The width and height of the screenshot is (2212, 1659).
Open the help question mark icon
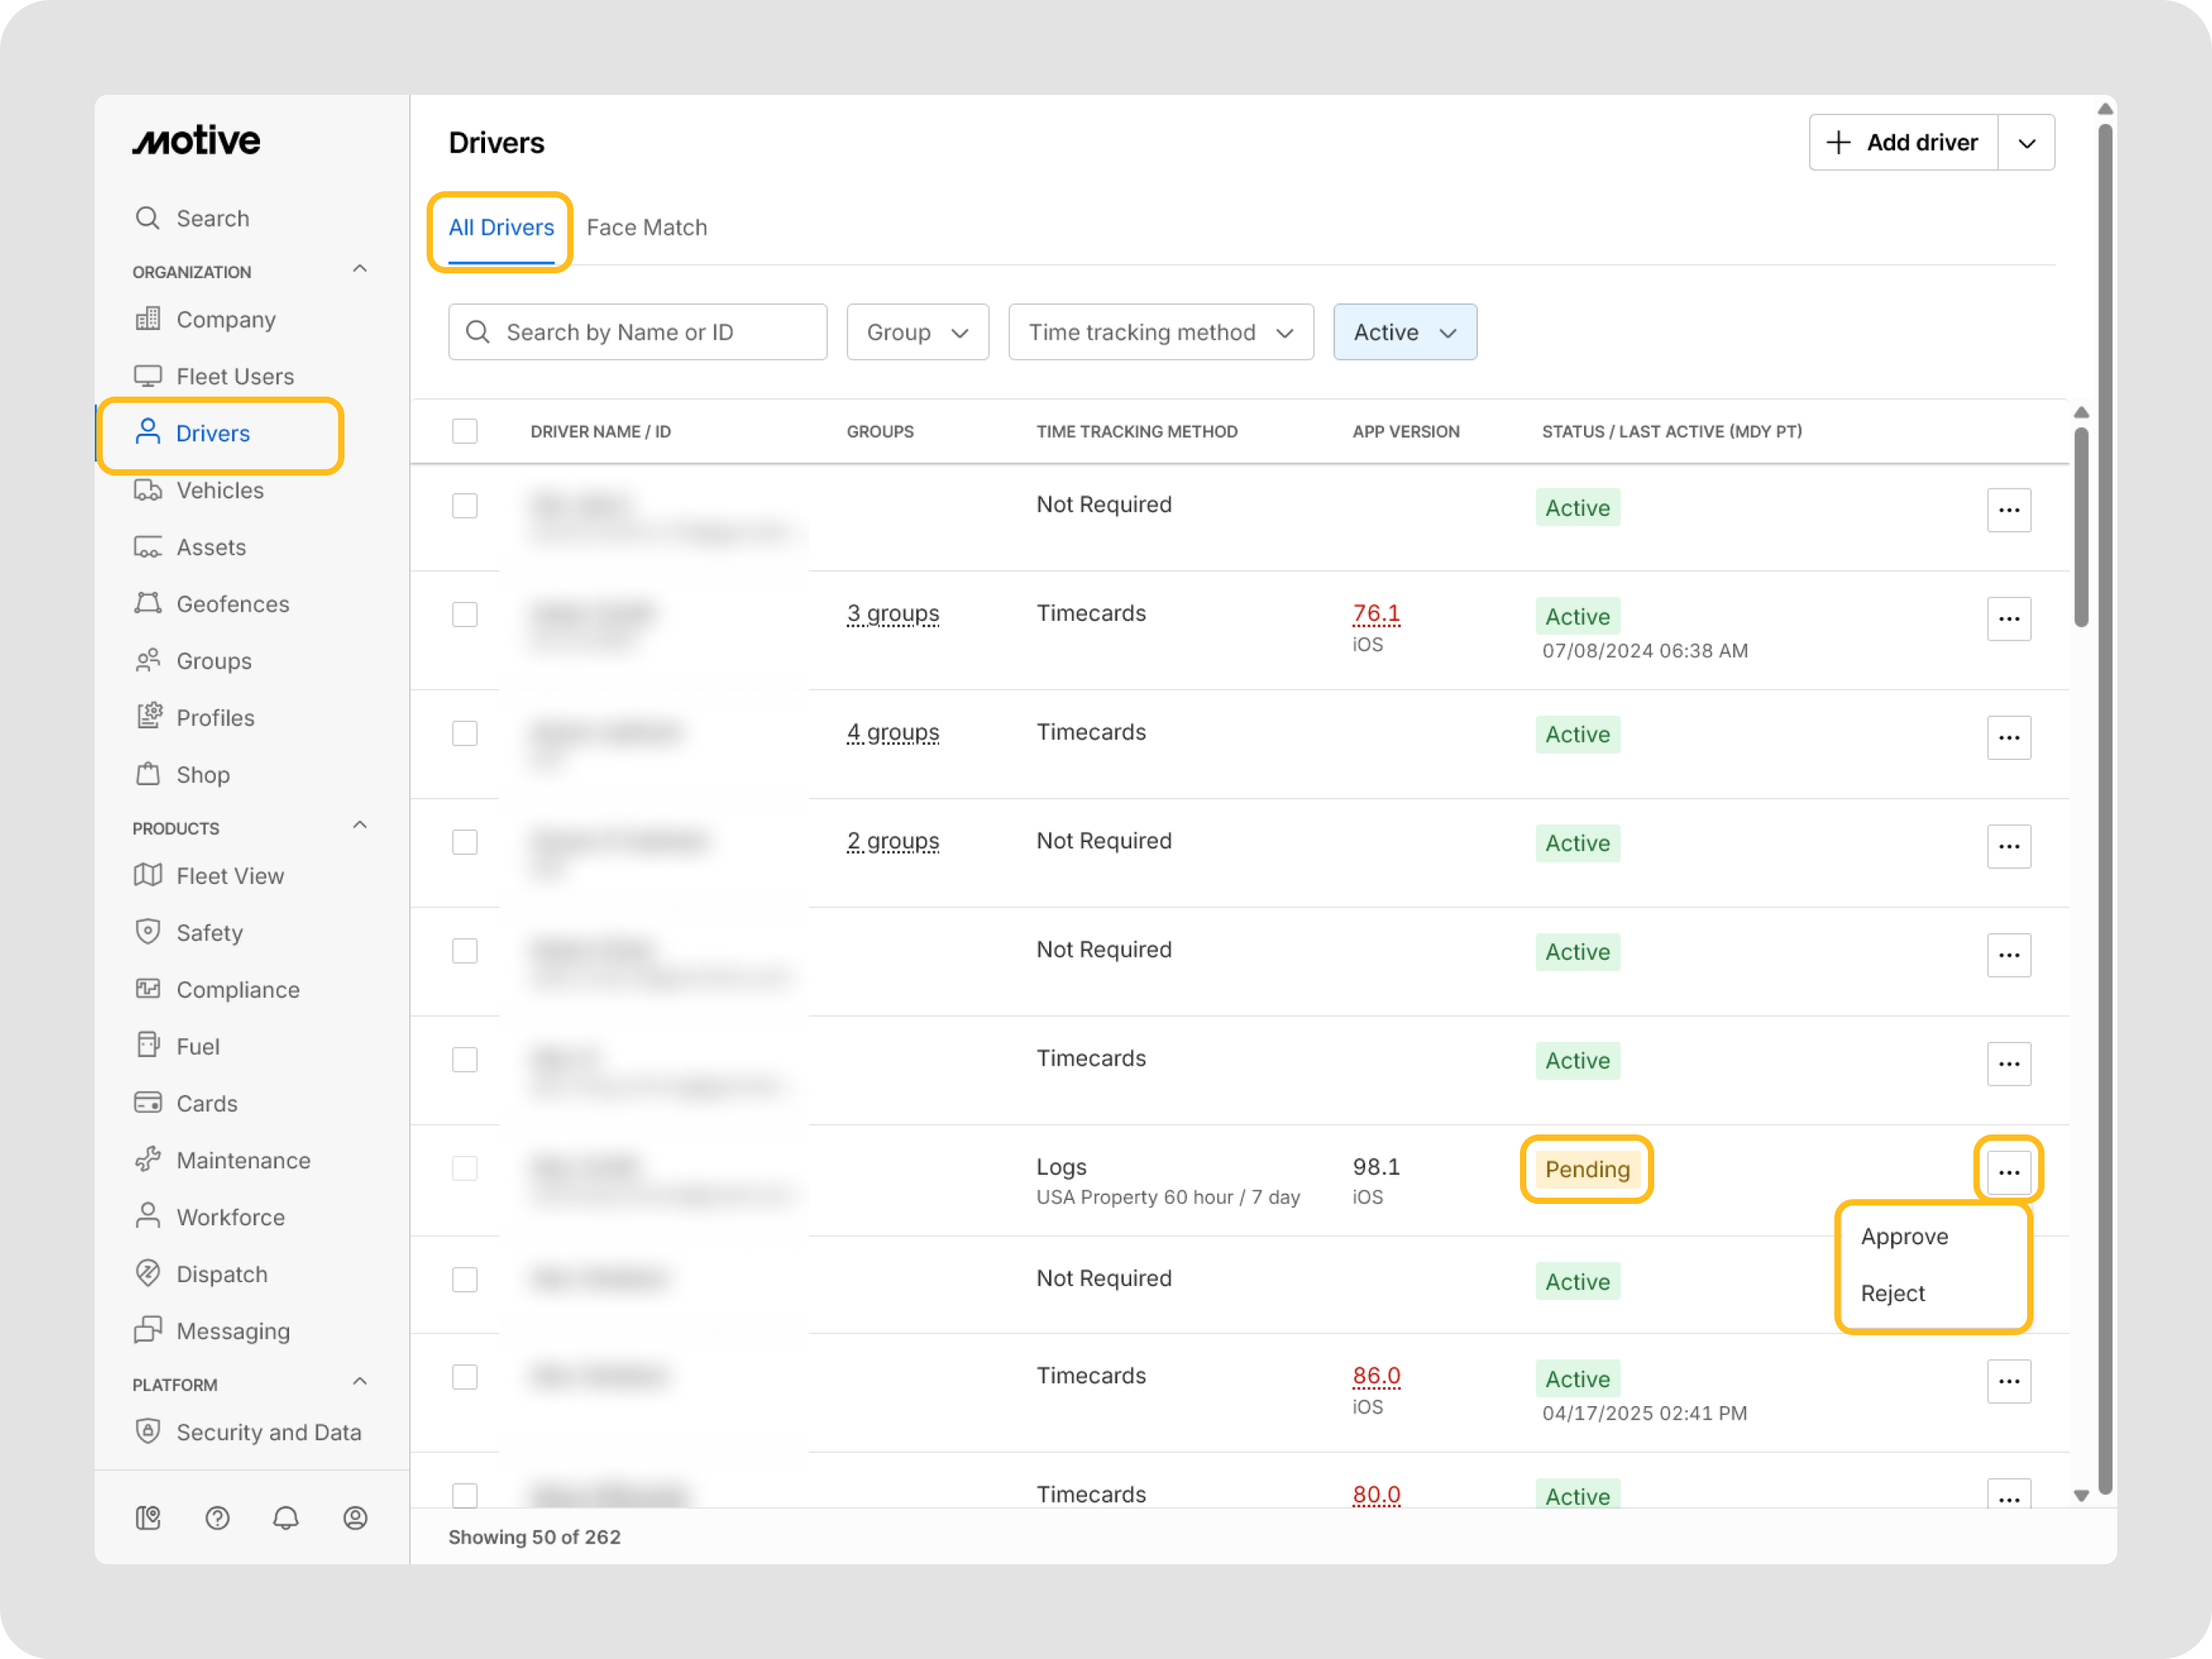217,1518
